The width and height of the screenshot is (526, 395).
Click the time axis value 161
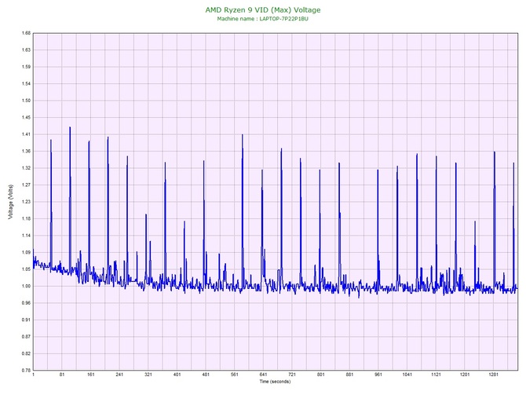[90, 375]
